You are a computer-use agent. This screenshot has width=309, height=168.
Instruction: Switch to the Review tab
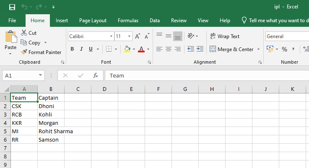coord(179,21)
